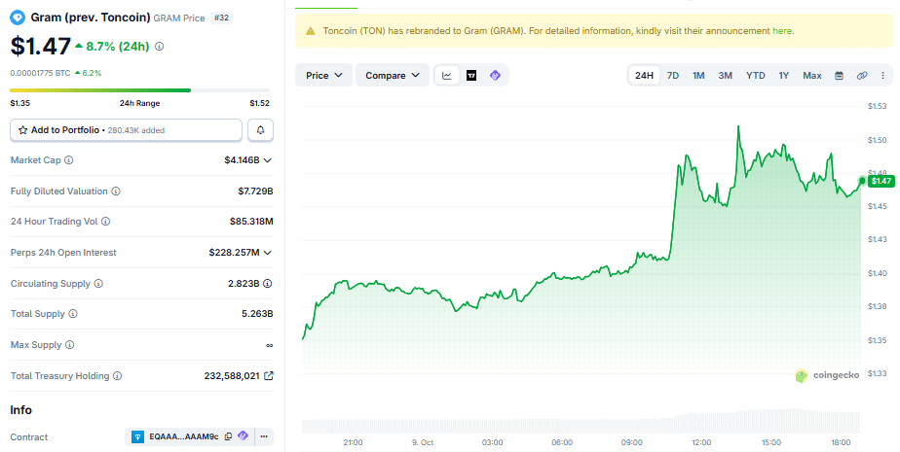The width and height of the screenshot is (900, 452).
Task: Select the Max time range
Action: [x=811, y=76]
